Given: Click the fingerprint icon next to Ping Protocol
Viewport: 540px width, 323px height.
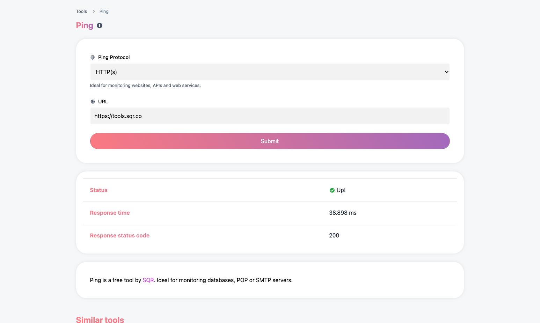Looking at the screenshot, I should [92, 57].
